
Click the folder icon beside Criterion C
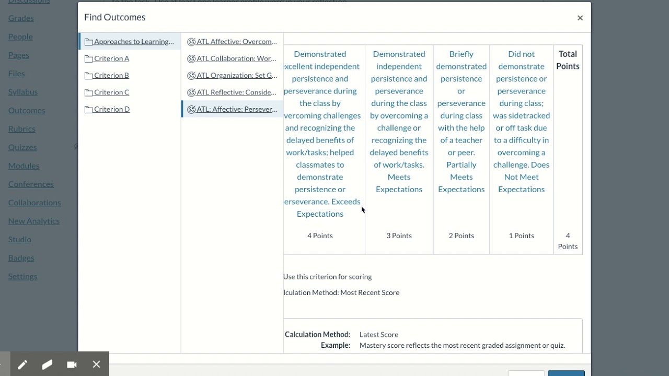tap(88, 92)
